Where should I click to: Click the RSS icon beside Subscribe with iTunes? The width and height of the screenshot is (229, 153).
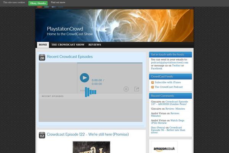tap(152, 83)
